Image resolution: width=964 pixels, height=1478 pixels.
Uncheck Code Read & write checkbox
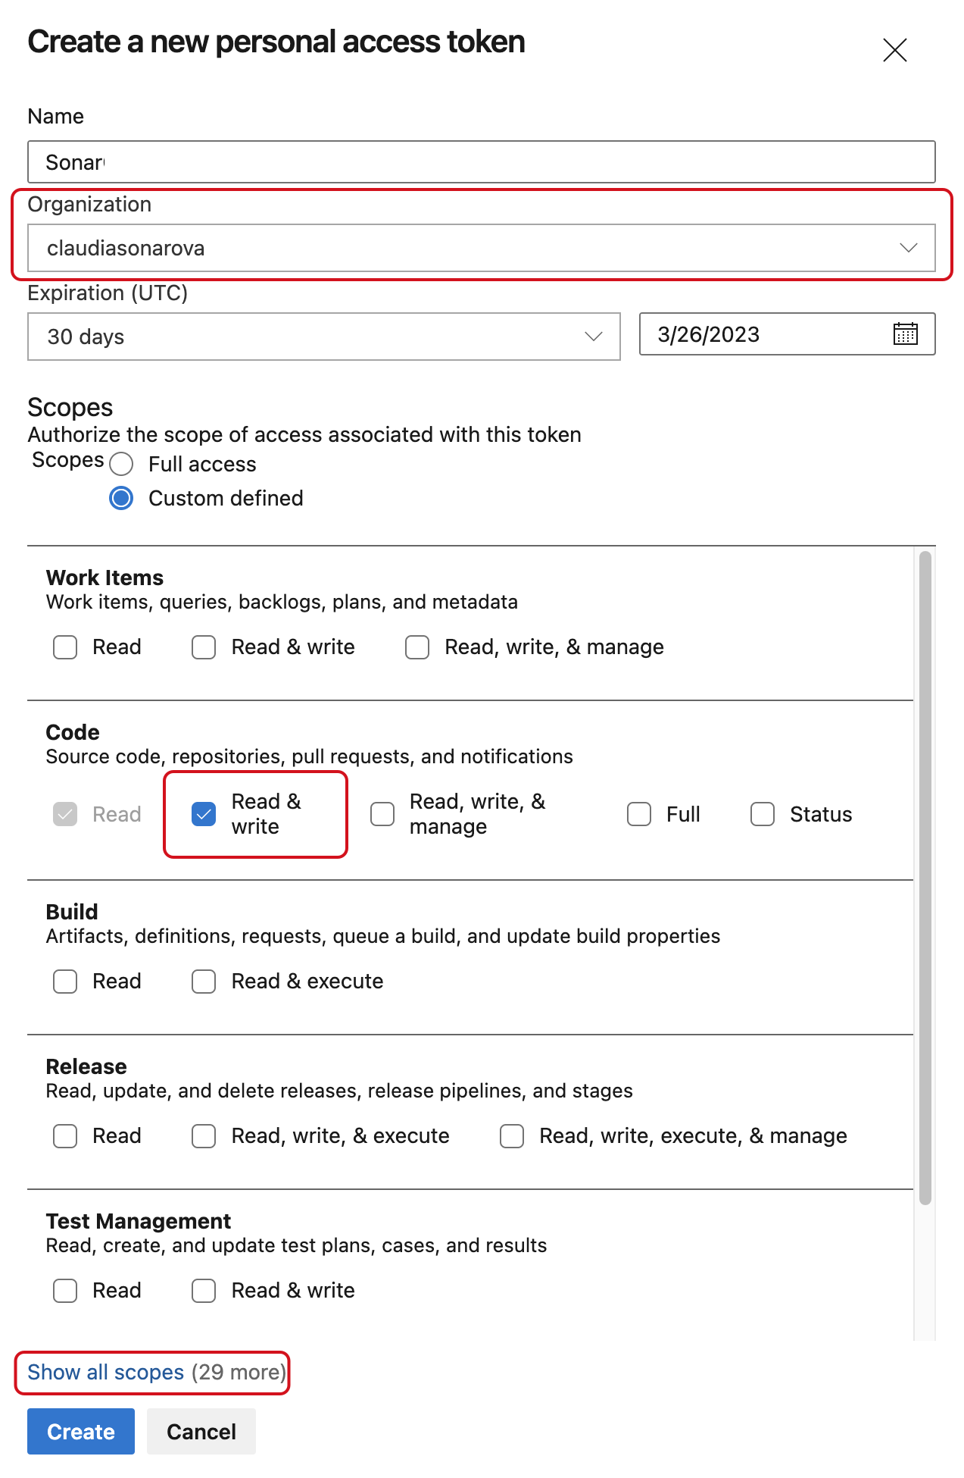[x=204, y=814]
